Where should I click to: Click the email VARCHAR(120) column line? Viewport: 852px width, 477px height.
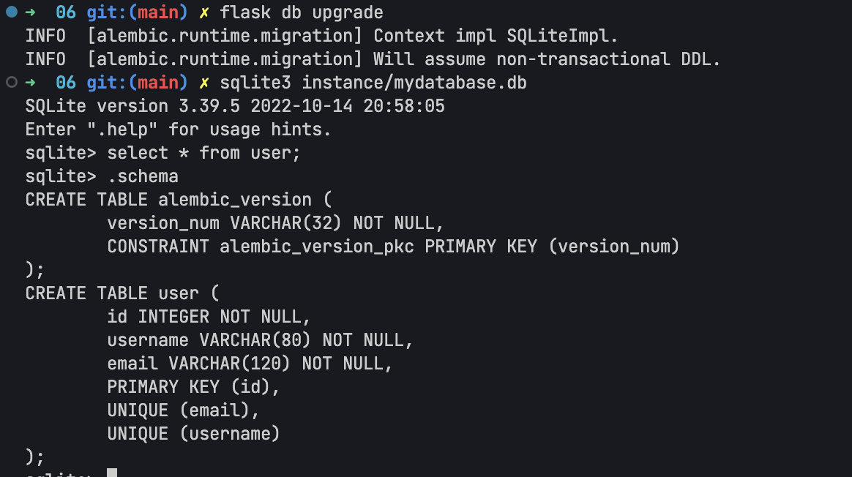coord(250,364)
